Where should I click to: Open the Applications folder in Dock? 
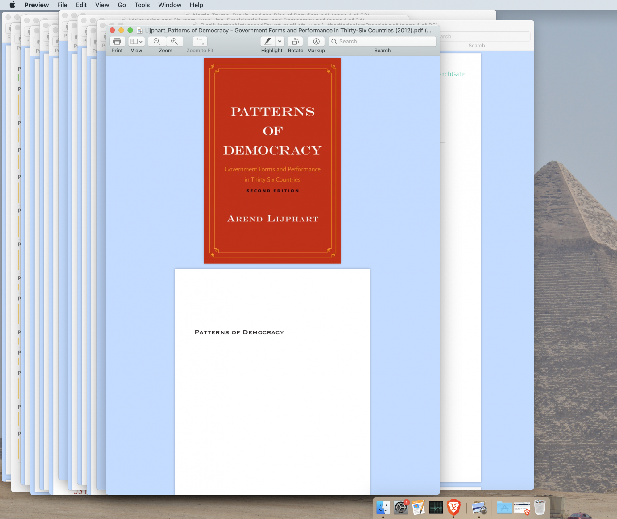point(504,507)
